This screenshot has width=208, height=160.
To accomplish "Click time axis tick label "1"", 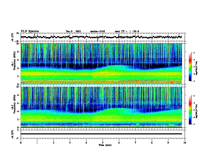I will click(x=37, y=143).
